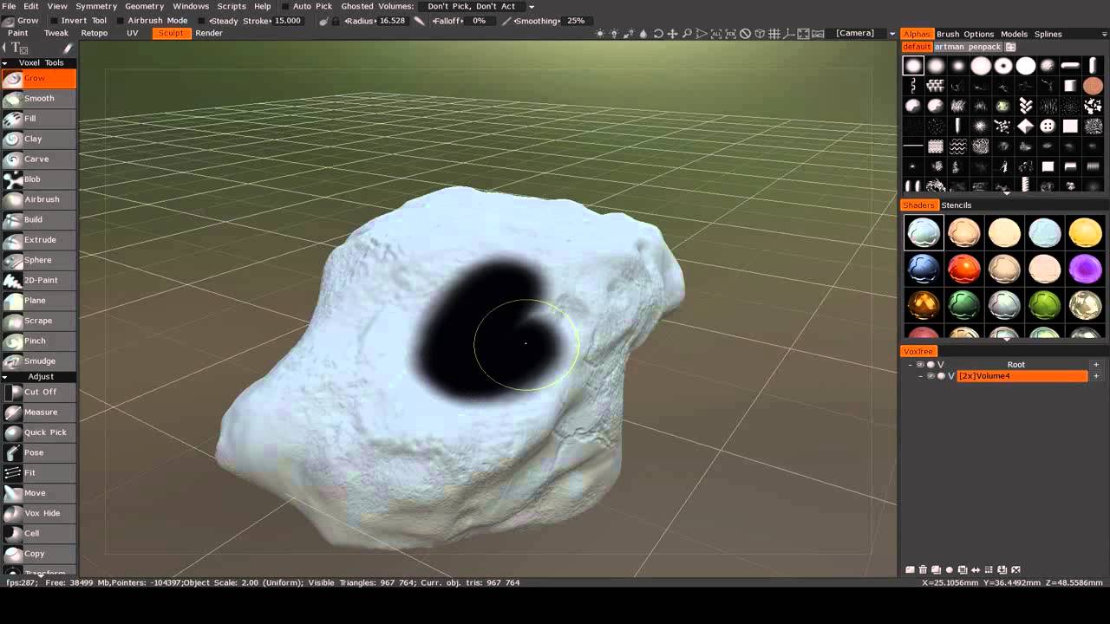Choose the Pose tool

[39, 452]
